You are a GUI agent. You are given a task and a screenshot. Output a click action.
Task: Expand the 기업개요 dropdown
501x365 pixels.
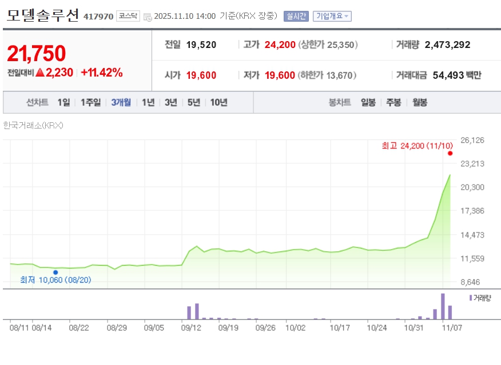pyautogui.click(x=332, y=17)
